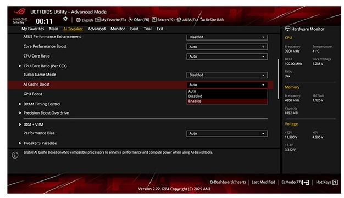This screenshot has height=198, width=344.
Task: Click memory frequency value 4800 MHz
Action: [292, 100]
